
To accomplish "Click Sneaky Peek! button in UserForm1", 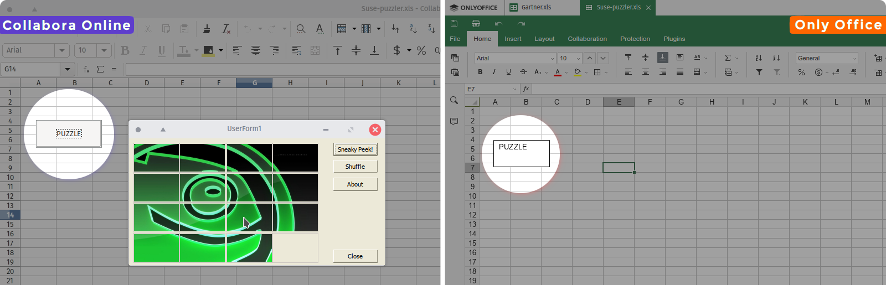I will point(356,149).
